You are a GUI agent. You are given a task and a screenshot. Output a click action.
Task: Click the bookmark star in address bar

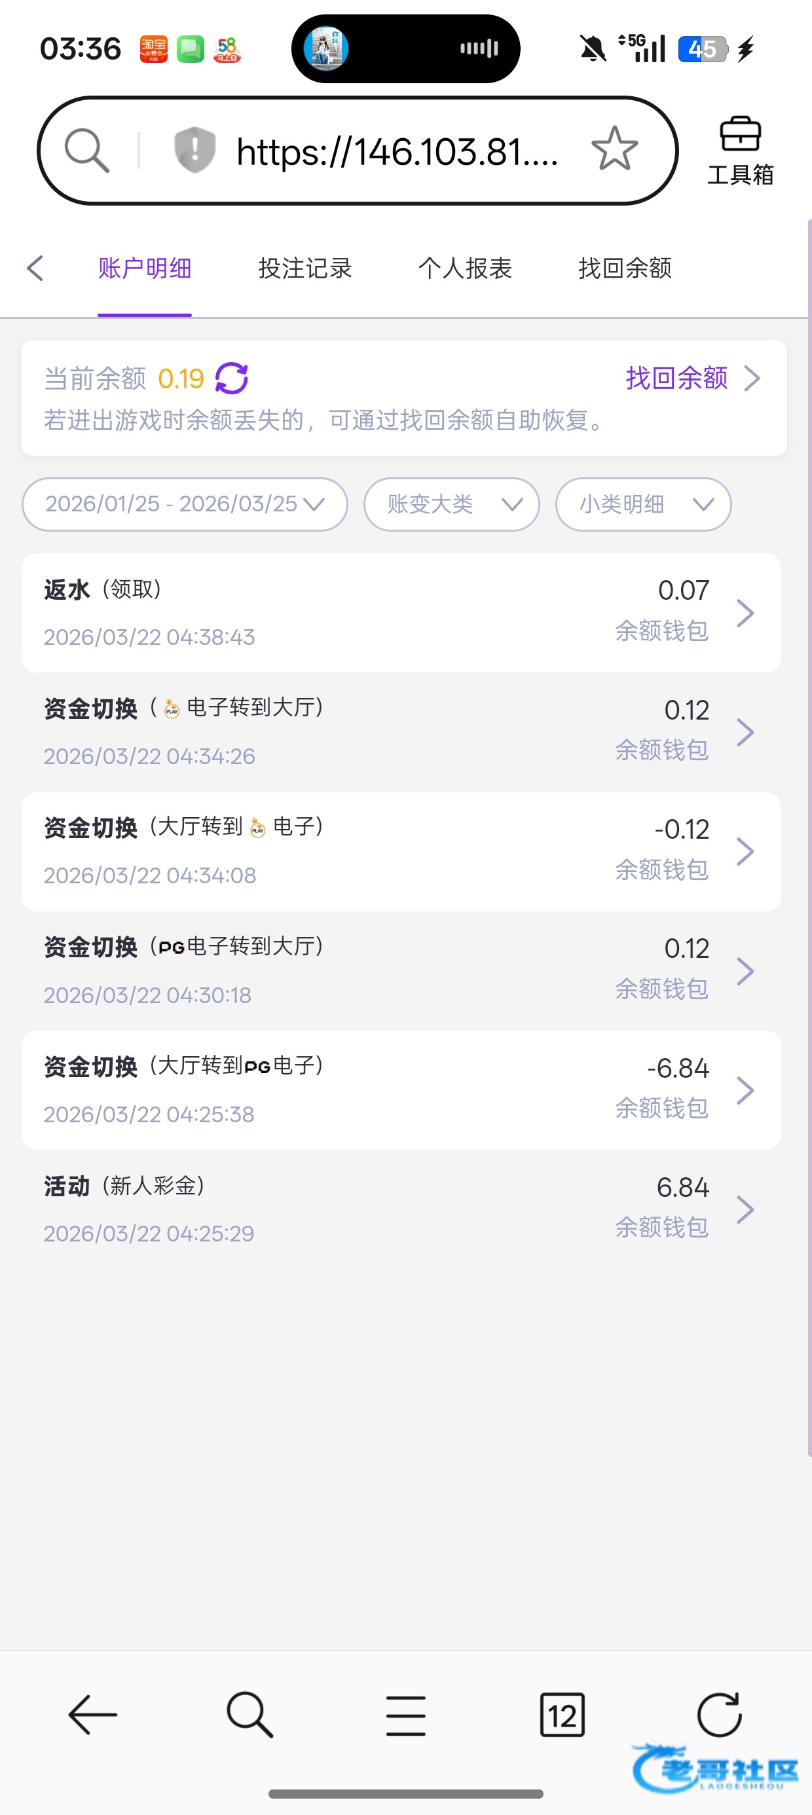point(614,149)
